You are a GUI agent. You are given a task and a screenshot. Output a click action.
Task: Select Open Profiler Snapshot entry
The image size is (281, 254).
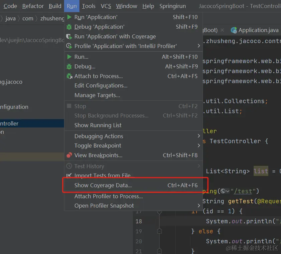pyautogui.click(x=133, y=206)
